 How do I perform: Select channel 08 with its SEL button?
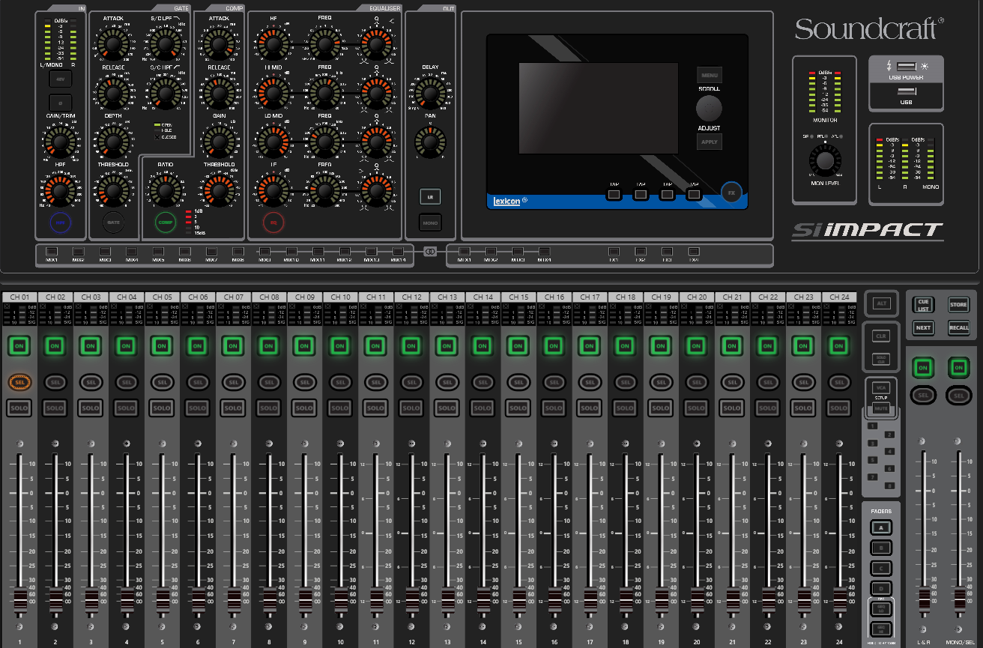268,382
